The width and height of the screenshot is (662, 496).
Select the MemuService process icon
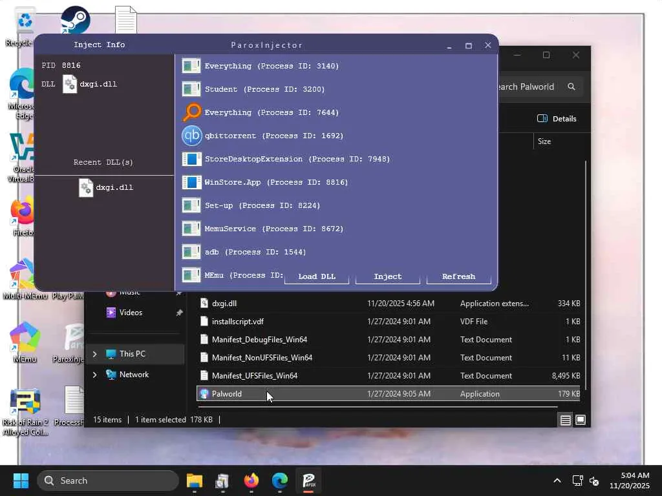point(191,229)
